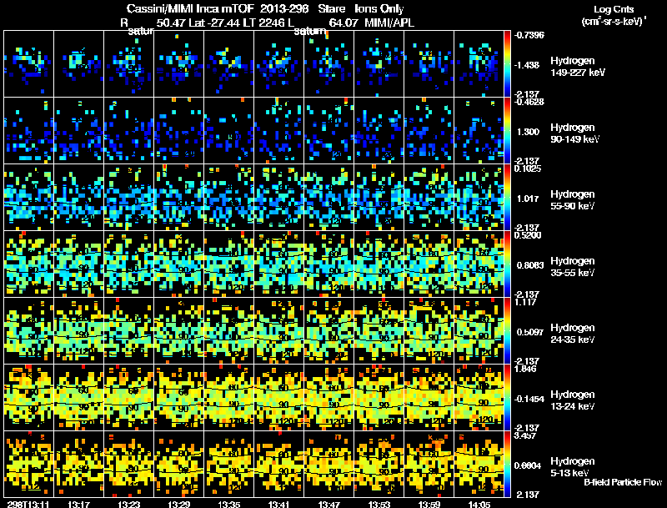Click the color bar beside Hydrogen 90-149 keV

pyautogui.click(x=507, y=131)
